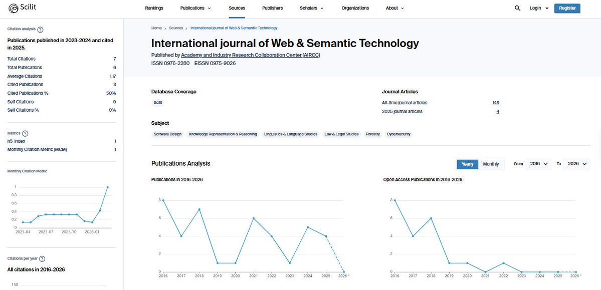
Task: Click the Cybersecurity subject tag
Action: (398, 134)
